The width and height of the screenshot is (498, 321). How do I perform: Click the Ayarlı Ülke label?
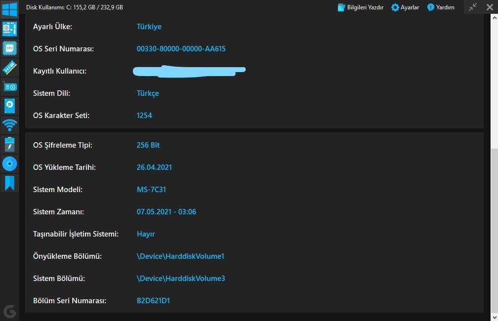click(53, 27)
